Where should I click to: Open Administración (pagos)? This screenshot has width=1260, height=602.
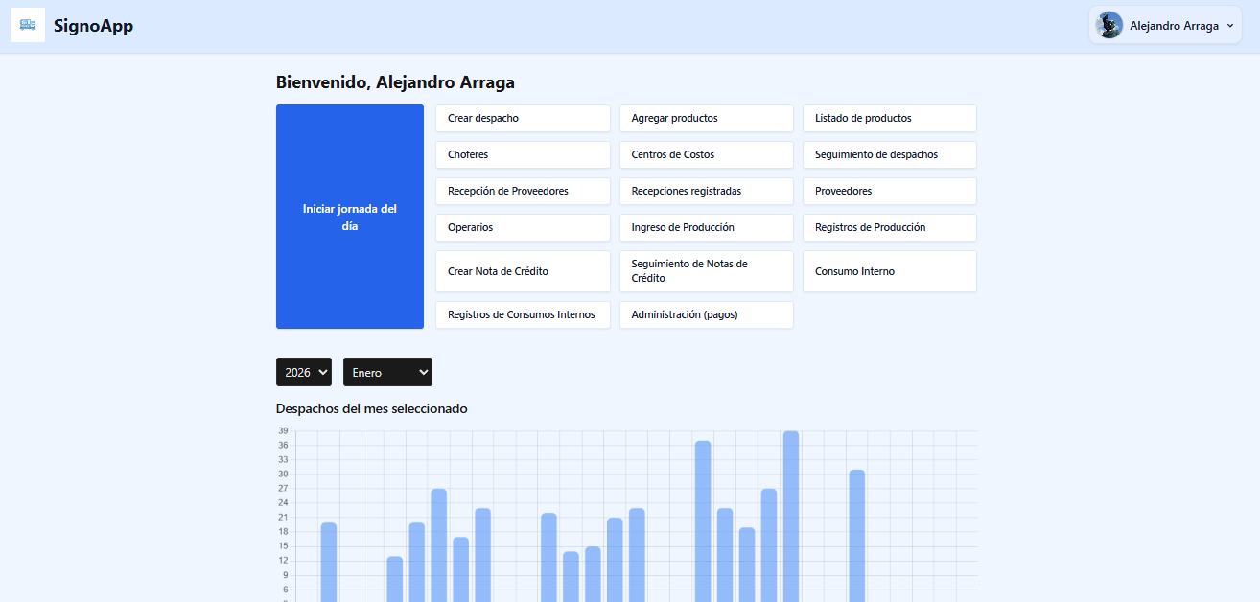click(706, 314)
